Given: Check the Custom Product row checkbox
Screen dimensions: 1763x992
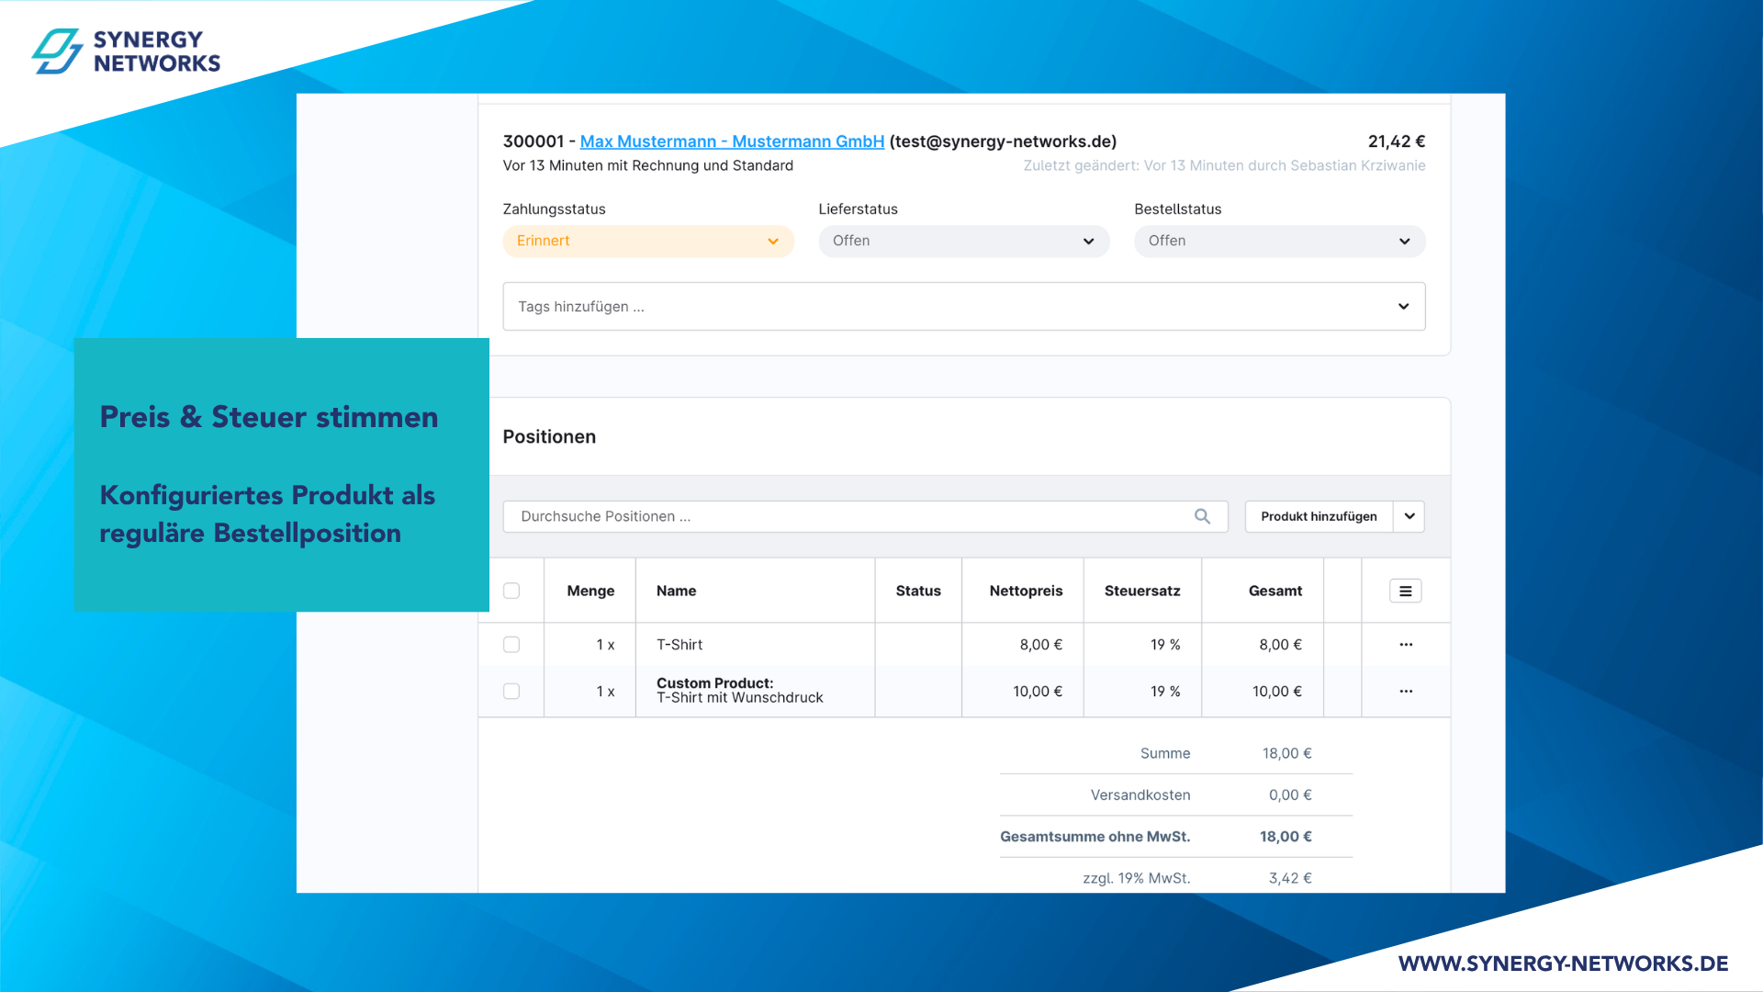Looking at the screenshot, I should [511, 691].
